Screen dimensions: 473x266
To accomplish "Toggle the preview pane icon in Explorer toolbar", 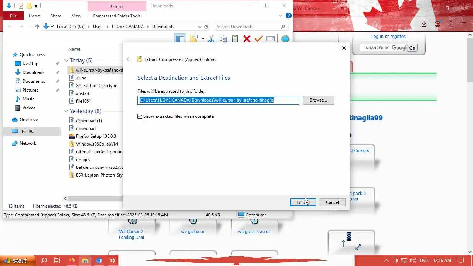I will click(180, 39).
